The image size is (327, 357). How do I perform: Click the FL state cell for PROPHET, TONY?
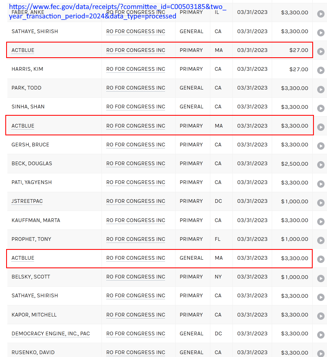pos(217,239)
